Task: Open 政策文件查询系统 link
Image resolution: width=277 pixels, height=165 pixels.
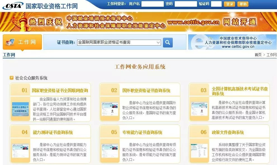Action: (228, 132)
